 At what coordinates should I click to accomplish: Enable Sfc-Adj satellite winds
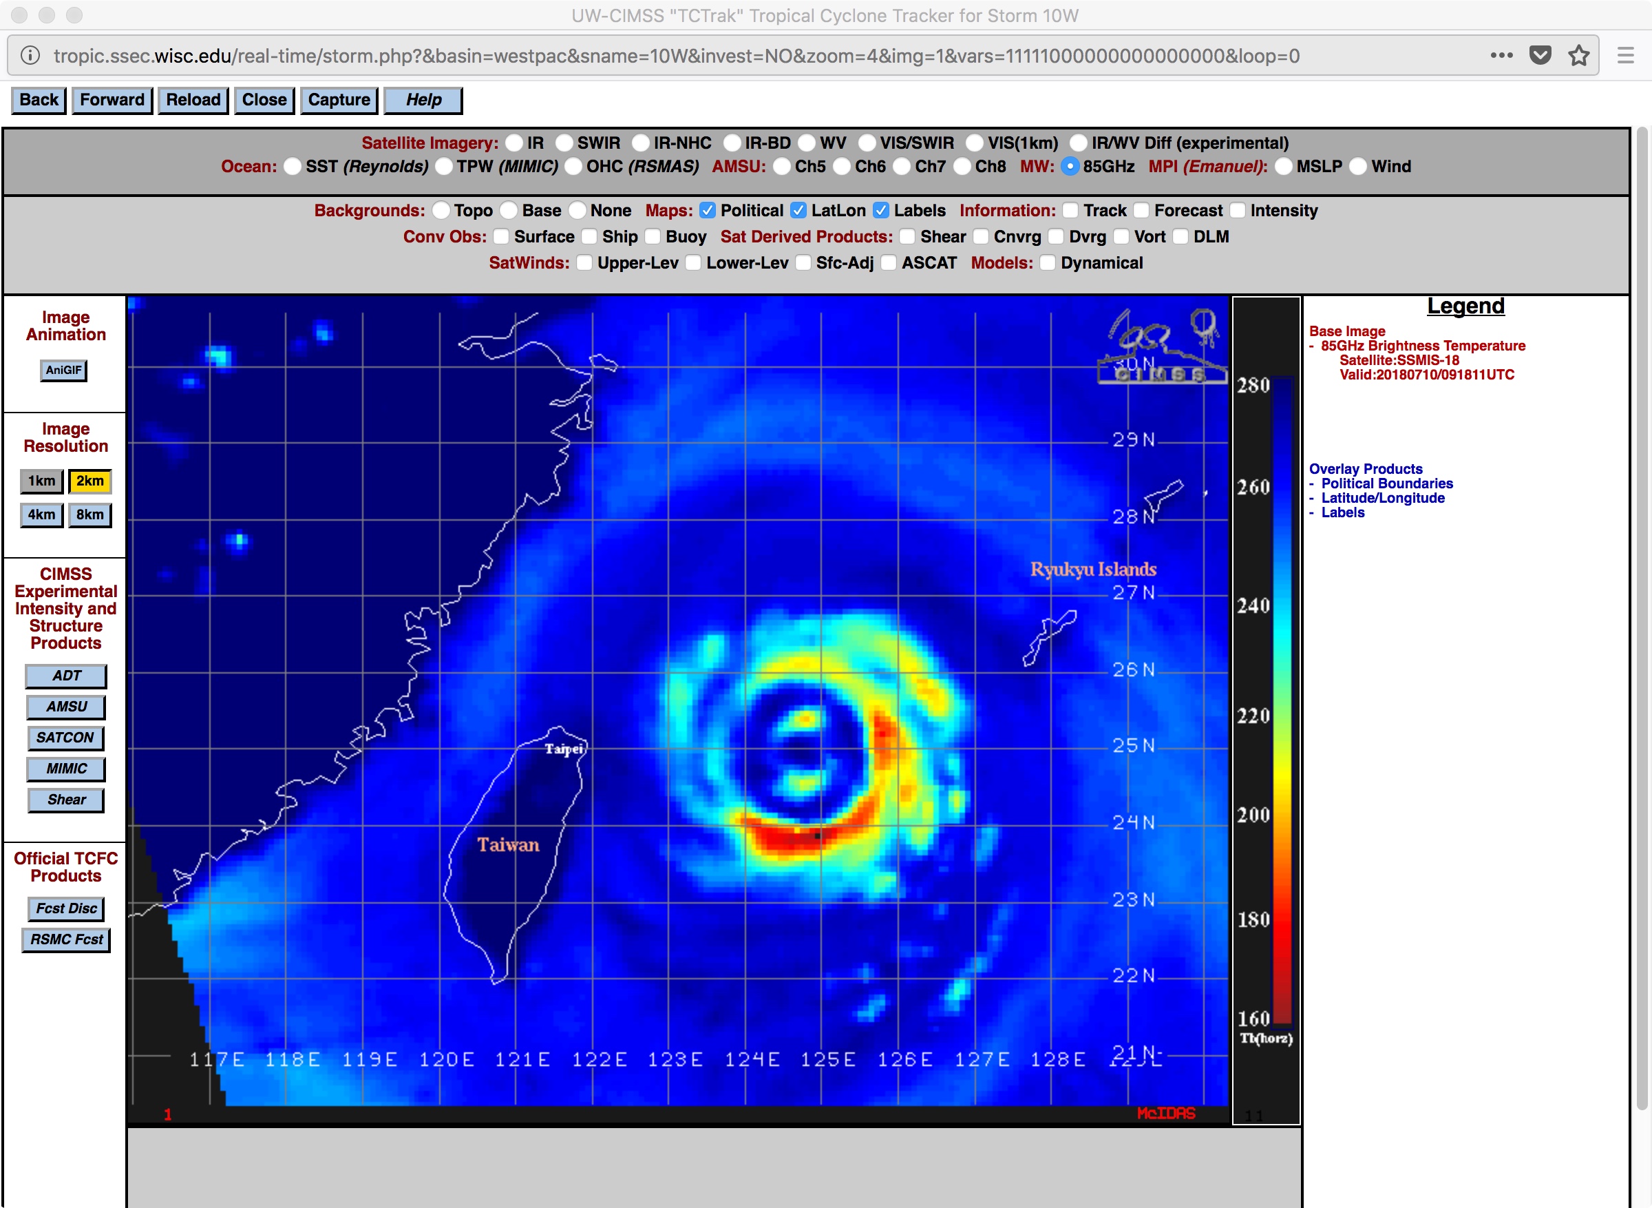803,263
